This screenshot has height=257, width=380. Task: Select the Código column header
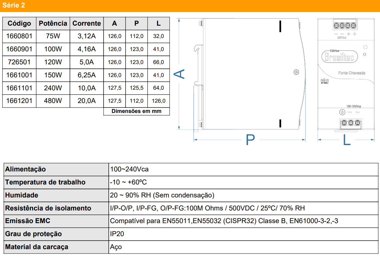20,24
